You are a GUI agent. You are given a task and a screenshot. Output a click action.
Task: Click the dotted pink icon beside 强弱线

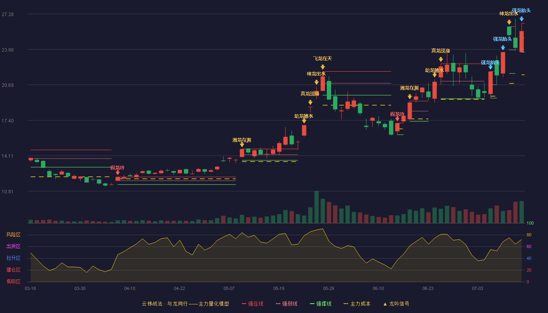point(278,304)
